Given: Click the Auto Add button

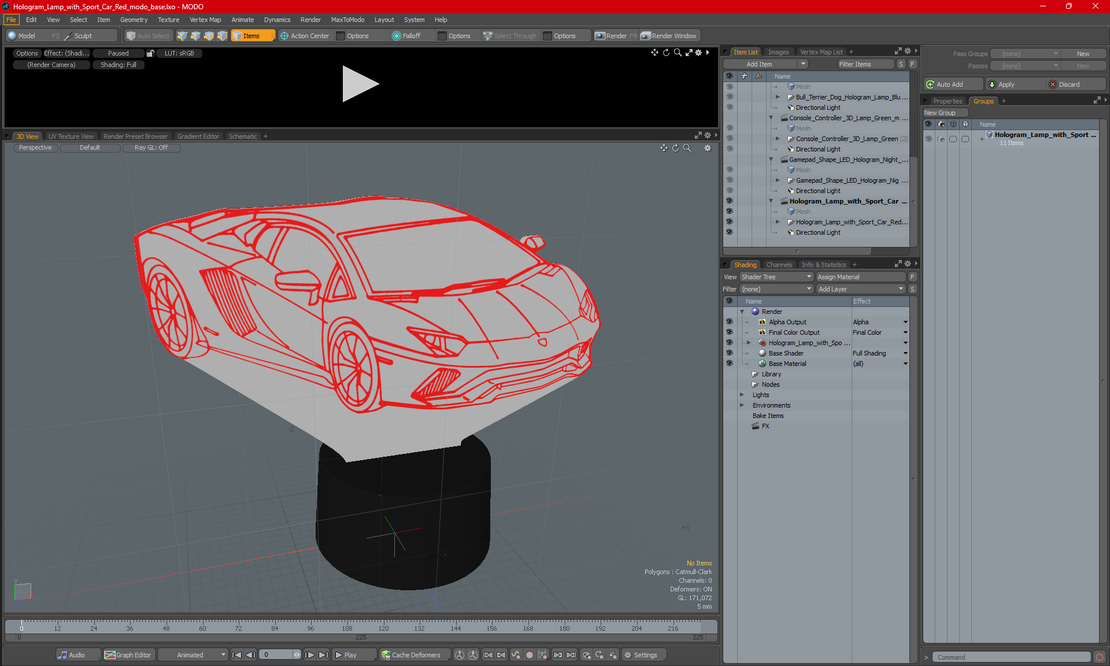Looking at the screenshot, I should tap(950, 84).
